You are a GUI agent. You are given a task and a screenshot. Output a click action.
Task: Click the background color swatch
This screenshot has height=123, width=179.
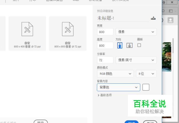[146, 87]
